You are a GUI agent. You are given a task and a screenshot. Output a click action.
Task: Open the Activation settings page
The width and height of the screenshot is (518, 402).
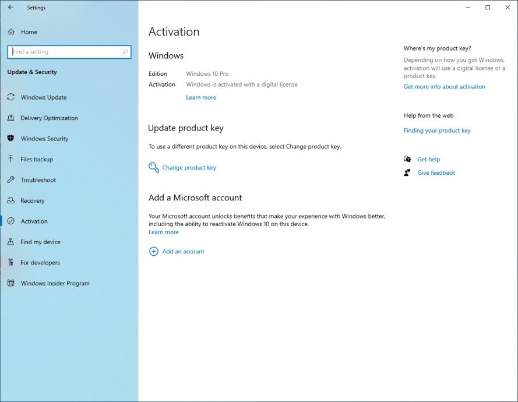coord(34,221)
